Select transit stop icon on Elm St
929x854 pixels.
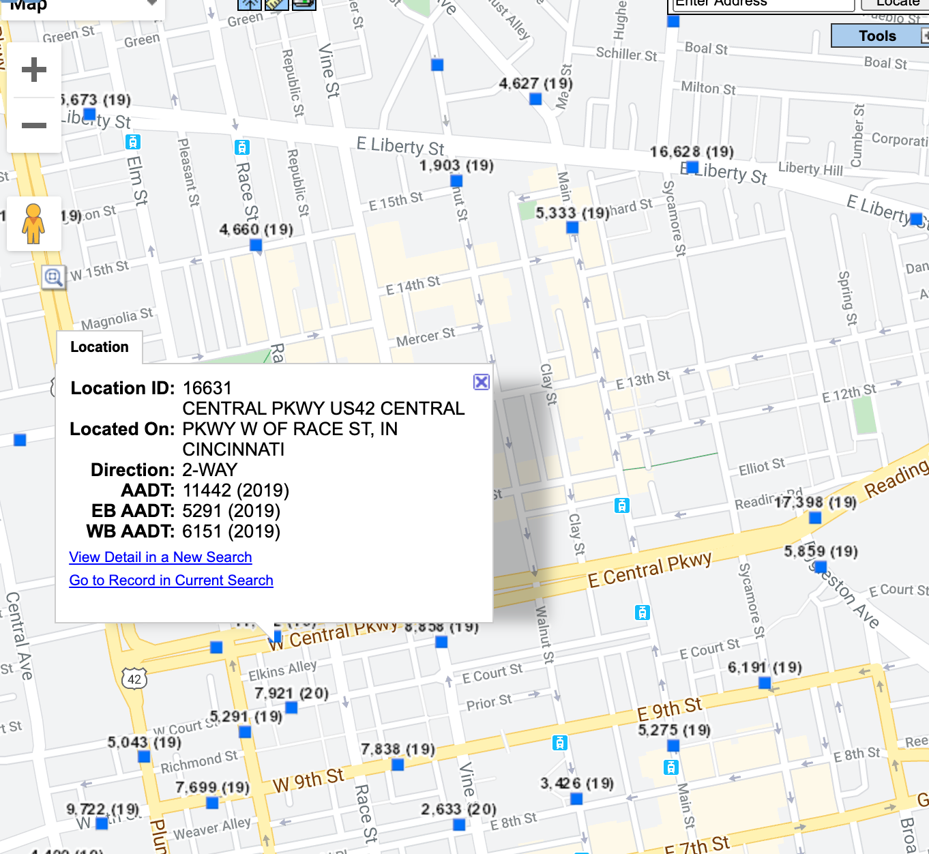point(133,142)
